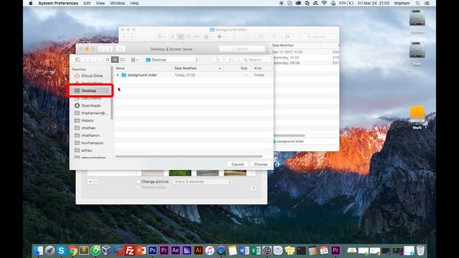Click the Choose button

[x=260, y=164]
